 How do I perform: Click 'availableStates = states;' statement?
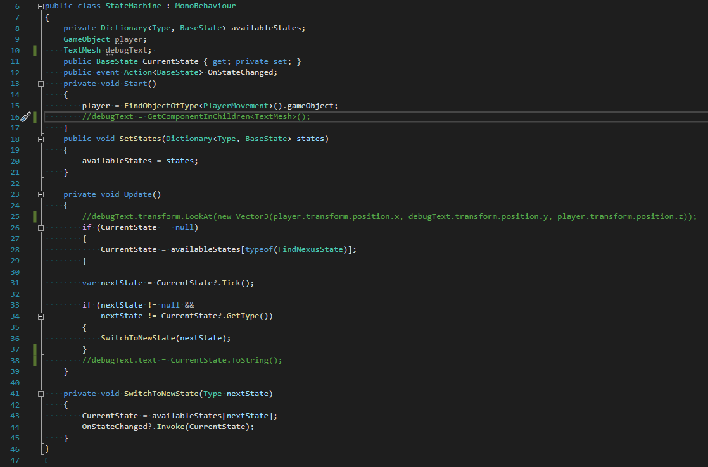(x=140, y=161)
